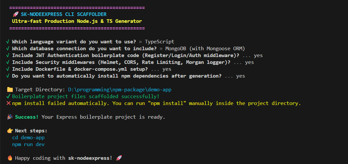This screenshot has width=348, height=164.
Task: Click the 'yes' answer on the Dockerfile line
Action: click(167, 69)
